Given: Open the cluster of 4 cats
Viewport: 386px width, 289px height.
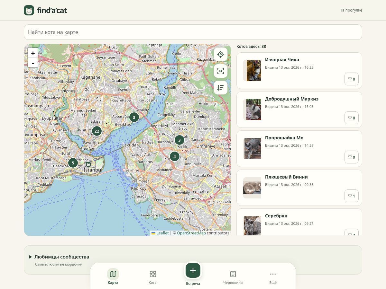Looking at the screenshot, I should coord(175,157).
